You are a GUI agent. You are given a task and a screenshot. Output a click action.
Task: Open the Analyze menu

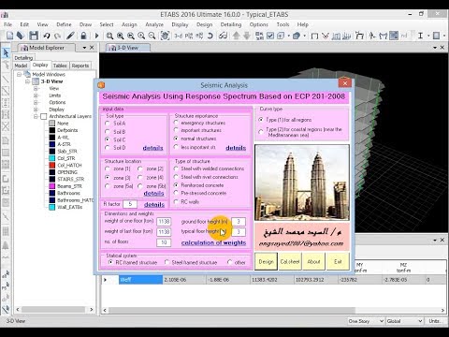coord(154,24)
